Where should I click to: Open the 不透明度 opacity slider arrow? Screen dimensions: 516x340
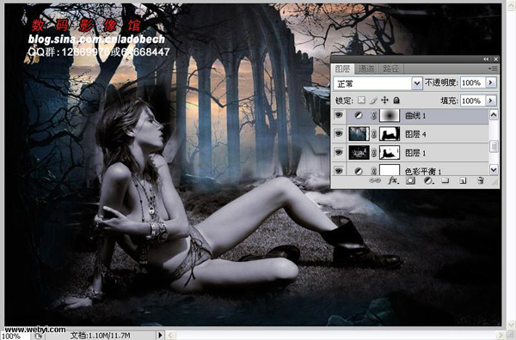click(491, 82)
